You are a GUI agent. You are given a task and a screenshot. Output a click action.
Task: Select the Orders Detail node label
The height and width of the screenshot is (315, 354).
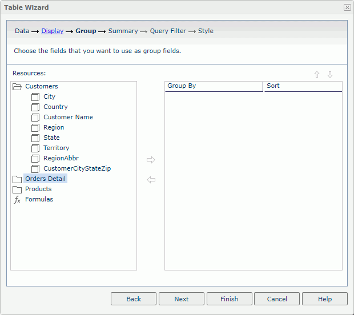coord(45,179)
